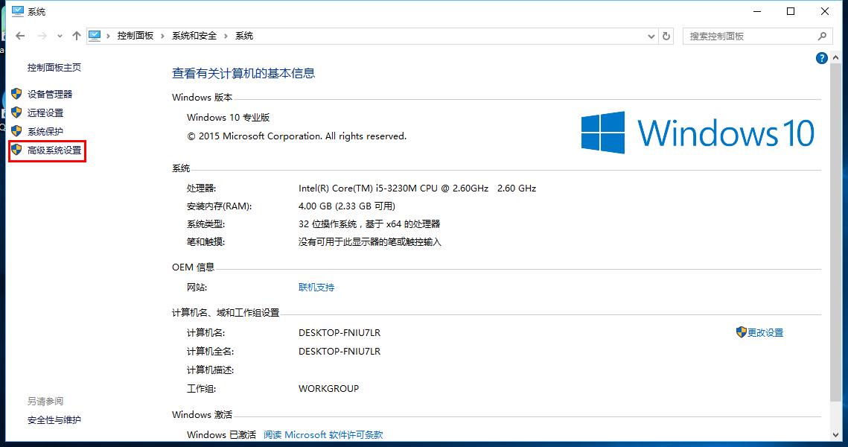Click the workgroup value WORKGROUP

click(328, 389)
